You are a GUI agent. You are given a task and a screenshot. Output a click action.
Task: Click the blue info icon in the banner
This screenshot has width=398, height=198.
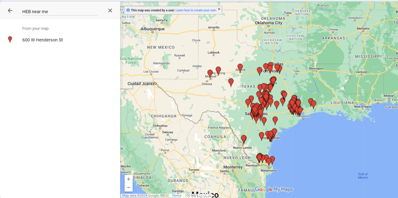pos(128,10)
